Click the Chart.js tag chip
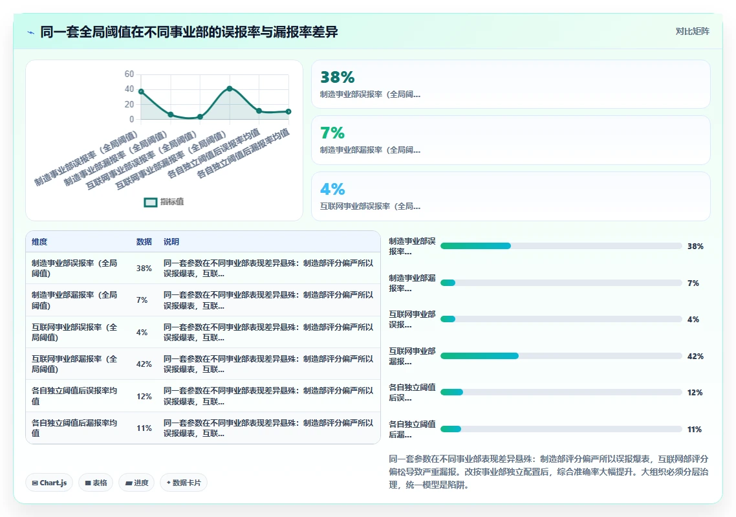This screenshot has width=736, height=517. pos(49,483)
